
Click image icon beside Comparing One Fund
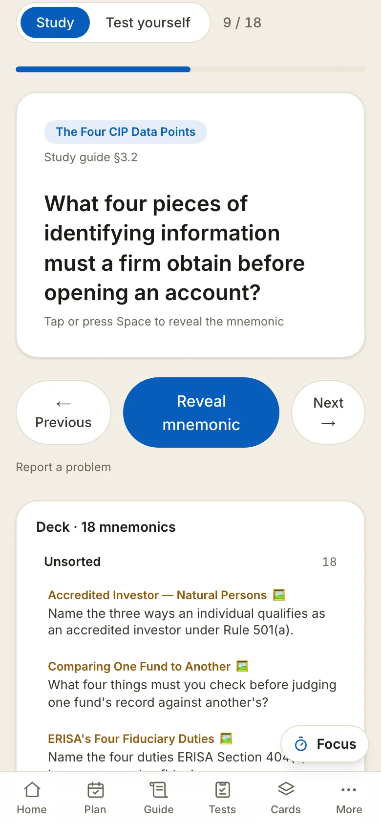click(242, 666)
